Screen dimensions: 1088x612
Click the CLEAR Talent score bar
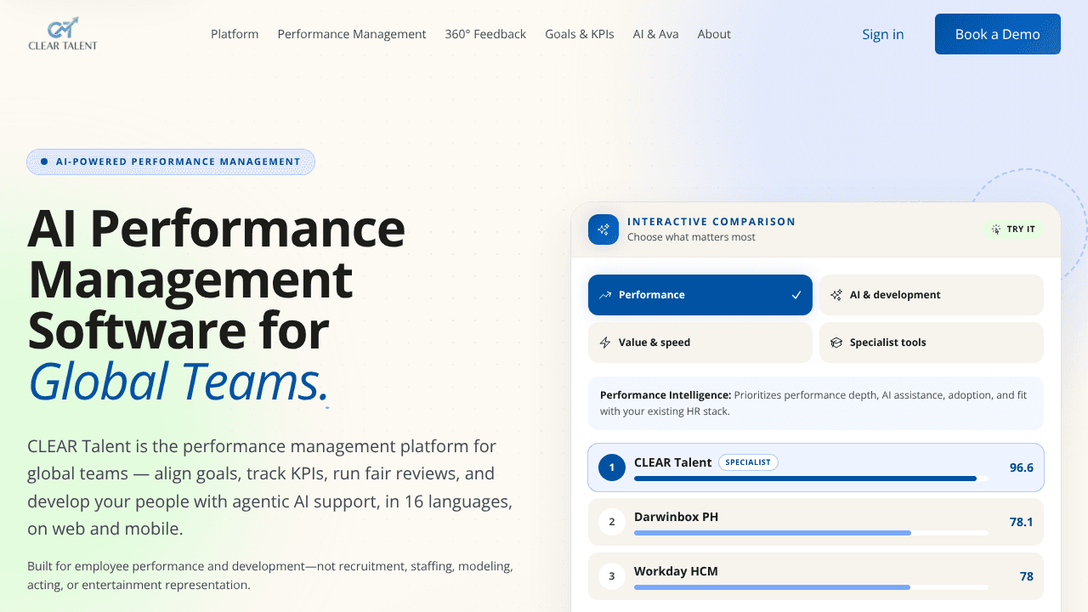[x=811, y=479]
